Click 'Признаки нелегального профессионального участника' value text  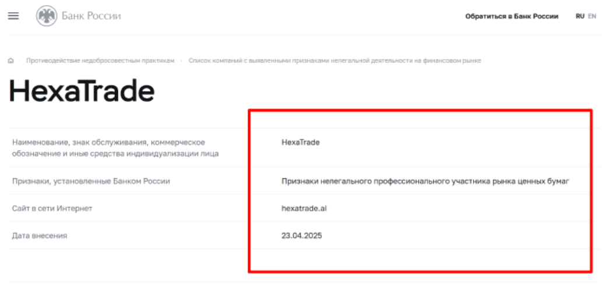425,181
